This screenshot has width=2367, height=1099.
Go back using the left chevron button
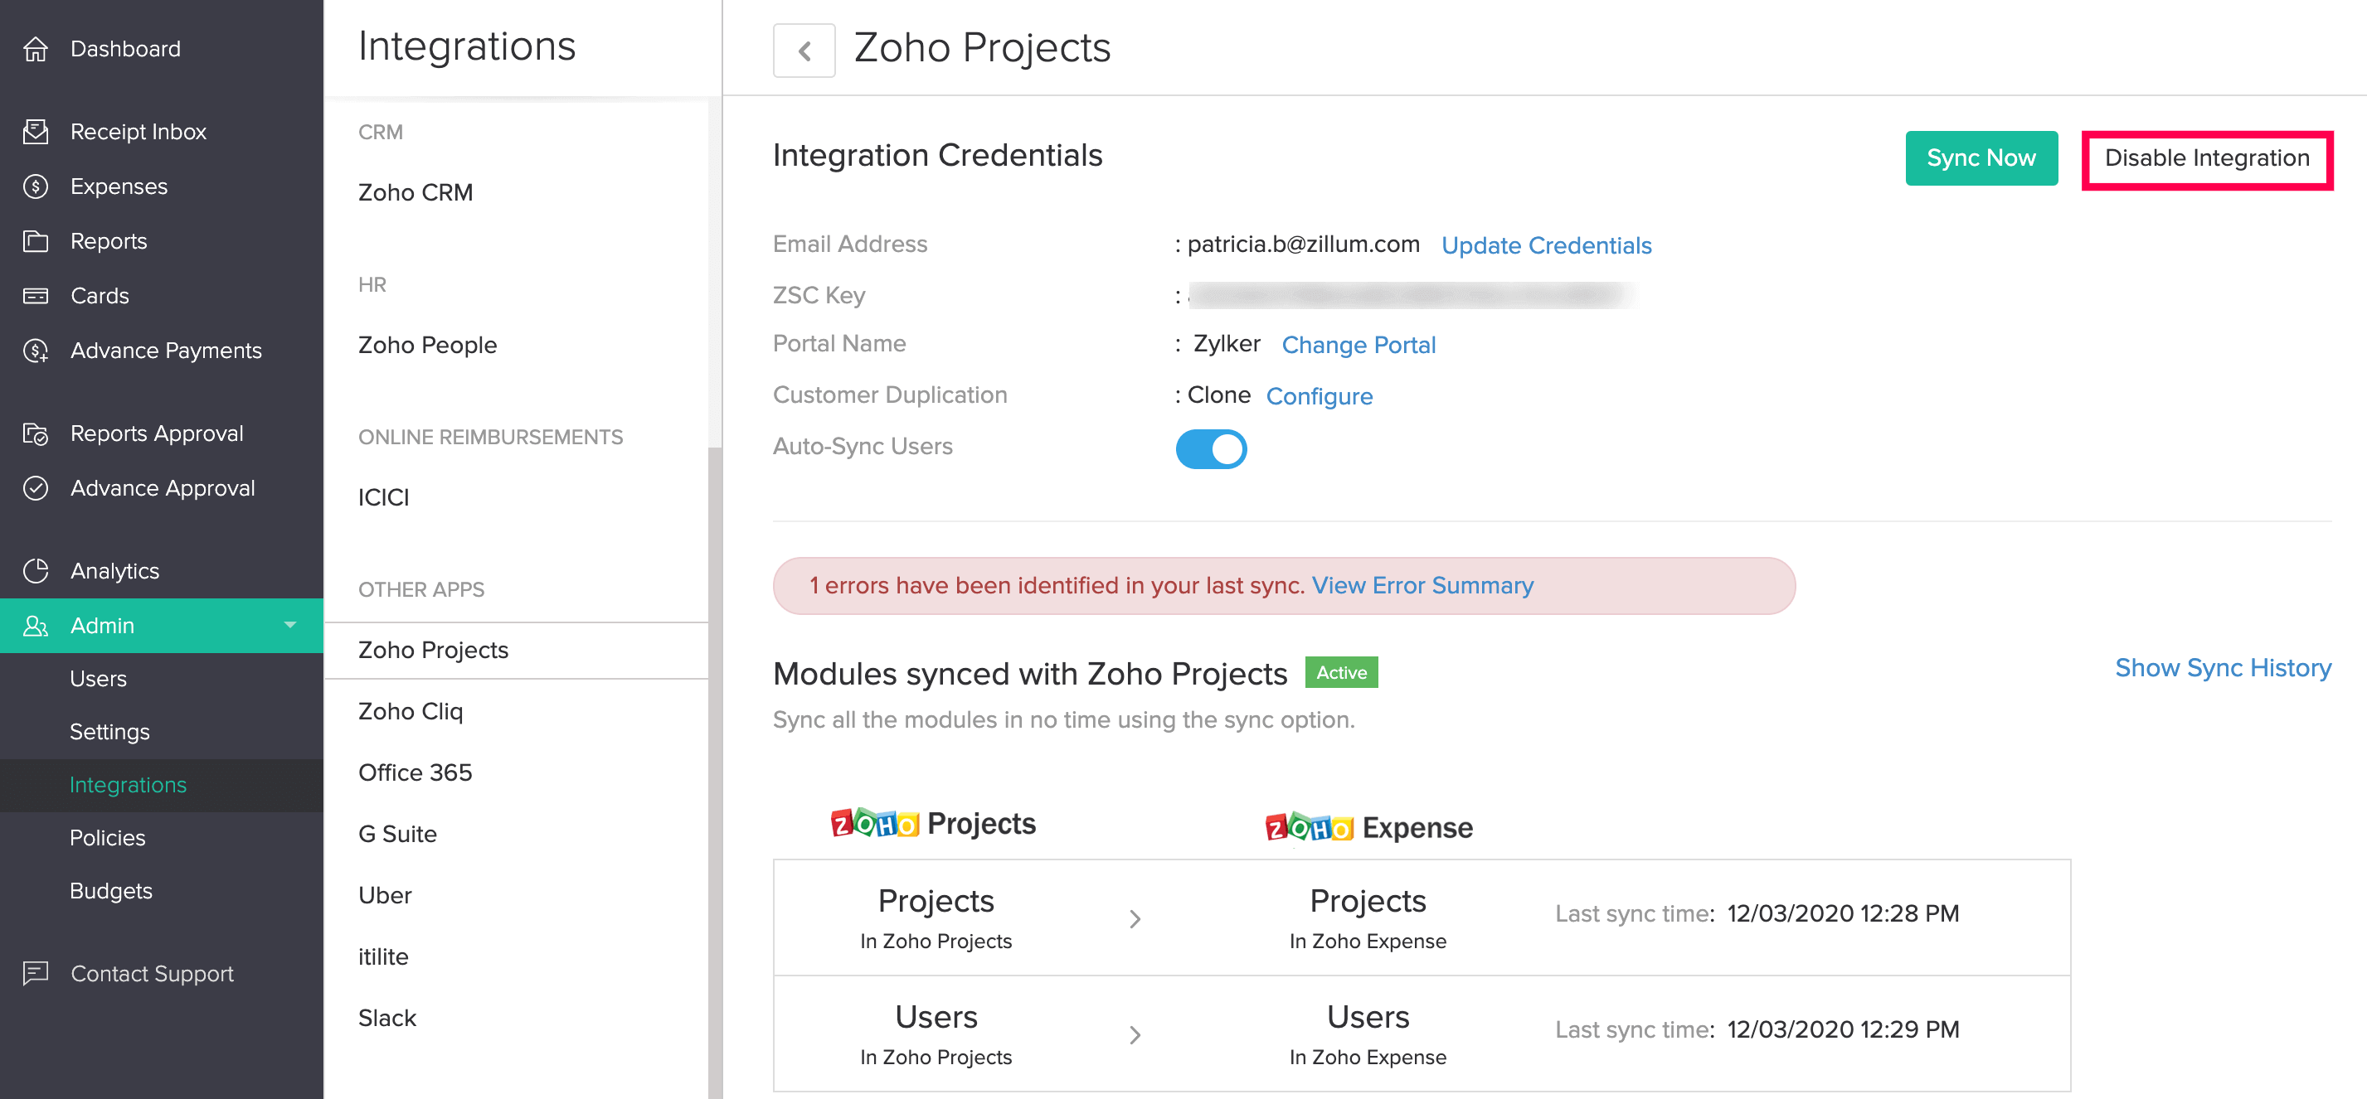804,51
